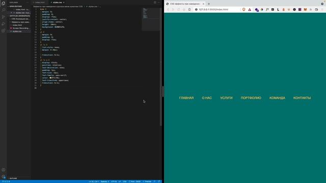Expand the CSS Анимация folder in Explorer
The image size is (326, 183).
click(x=19, y=19)
